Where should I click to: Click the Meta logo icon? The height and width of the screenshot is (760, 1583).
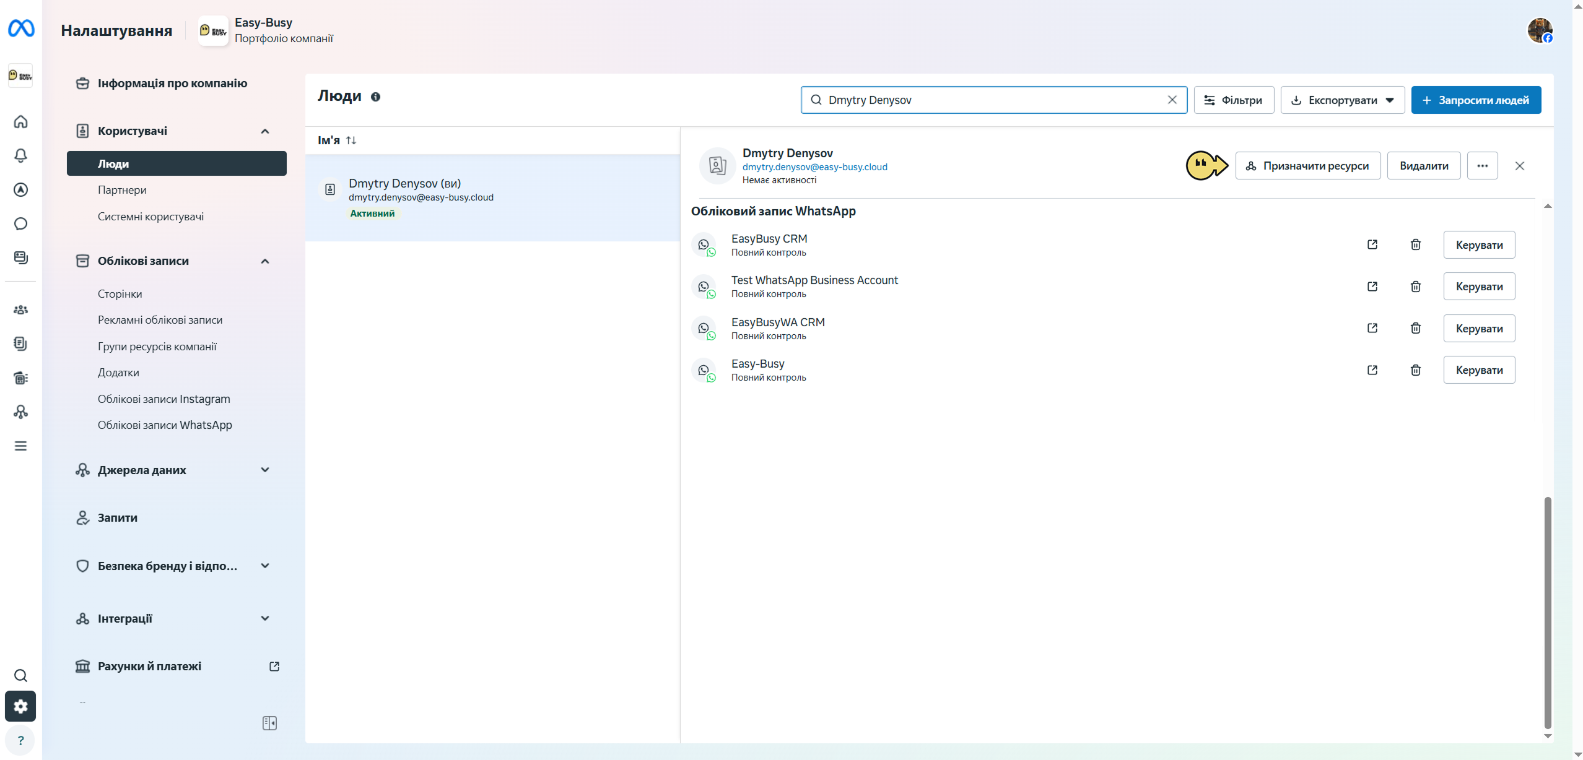pyautogui.click(x=21, y=28)
